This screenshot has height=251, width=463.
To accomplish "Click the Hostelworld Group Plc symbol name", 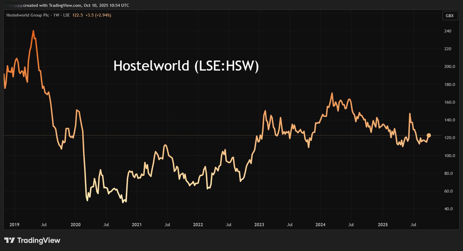I will pos(28,15).
